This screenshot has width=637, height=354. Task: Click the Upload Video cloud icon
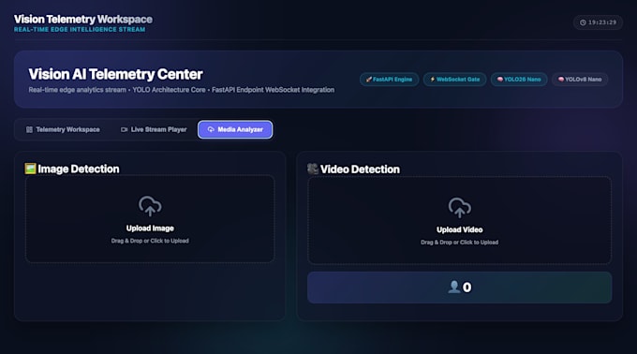[459, 208]
